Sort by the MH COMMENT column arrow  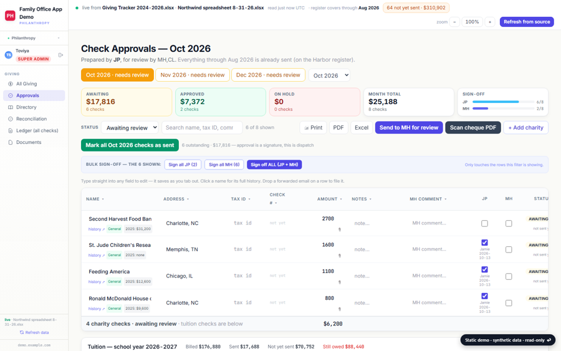[x=446, y=200]
